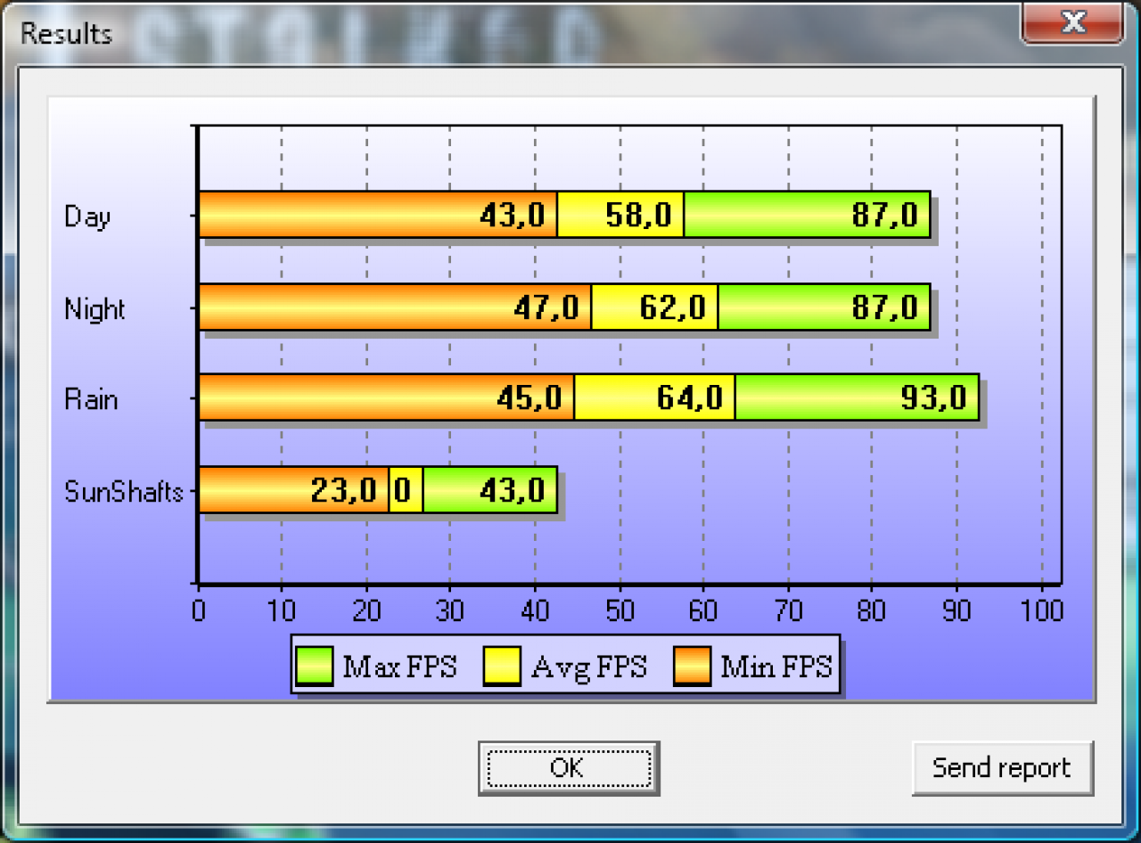Click the Day min value 43,0
This screenshot has height=843, width=1141.
tap(513, 215)
